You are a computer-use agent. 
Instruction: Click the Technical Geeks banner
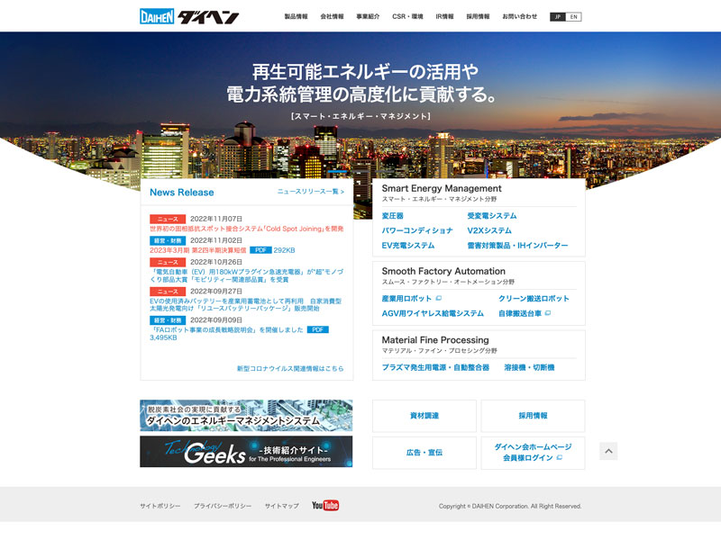tap(246, 452)
